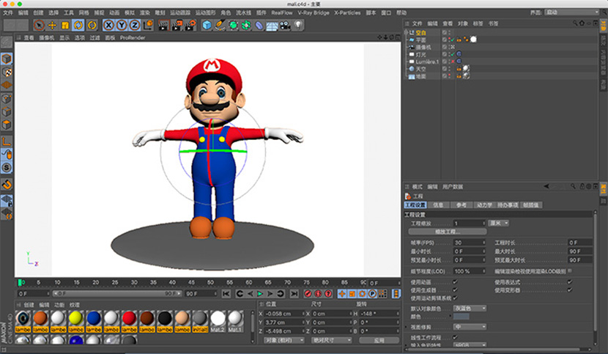608x354 pixels.
Task: Click the 帧率(FPS) value field
Action: tap(470, 243)
